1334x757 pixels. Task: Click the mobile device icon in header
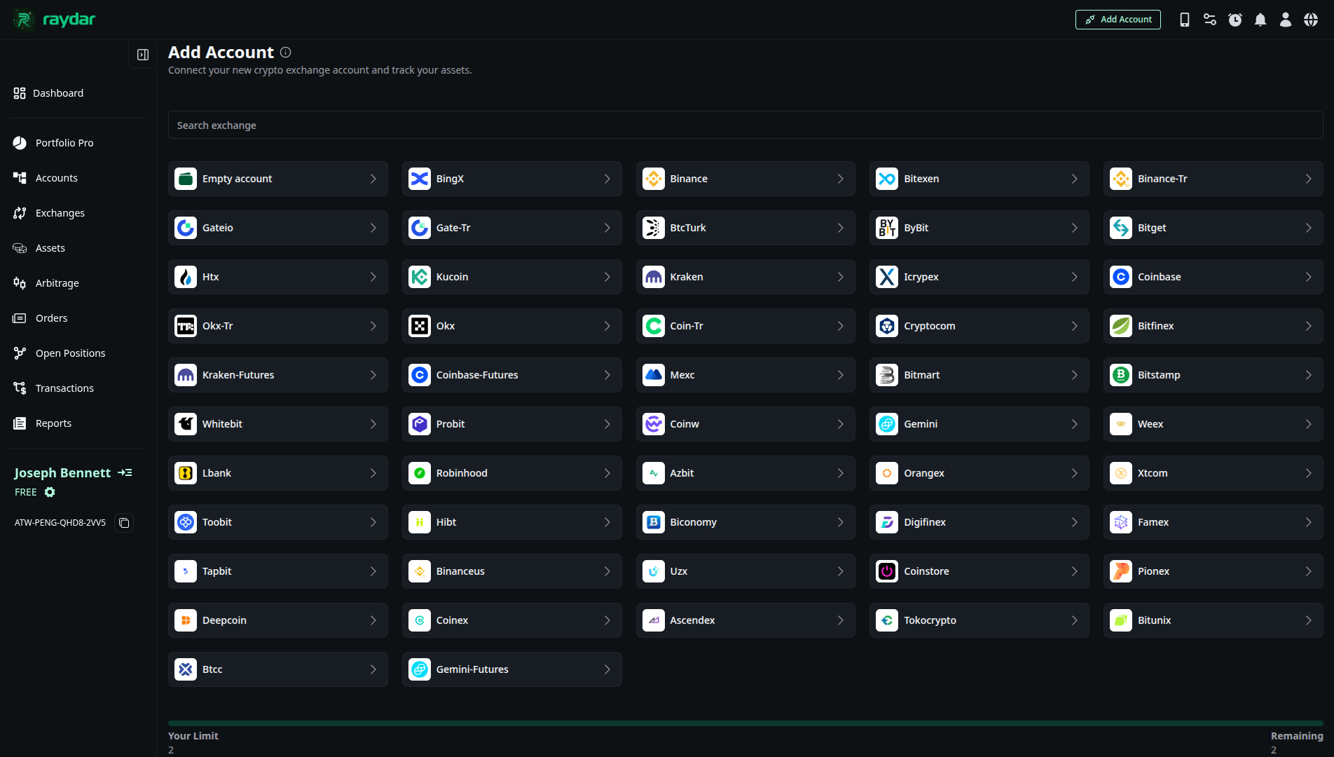click(x=1184, y=20)
